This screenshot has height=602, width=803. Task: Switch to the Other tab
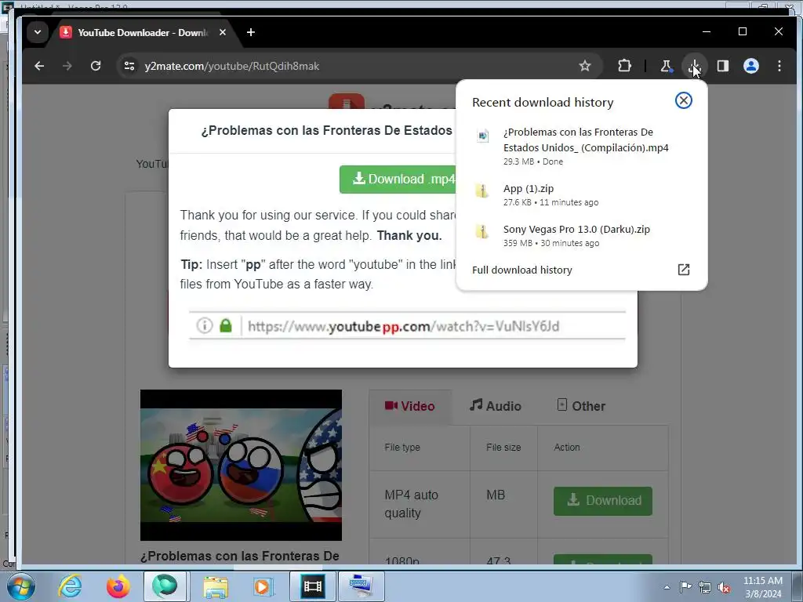[x=581, y=407]
